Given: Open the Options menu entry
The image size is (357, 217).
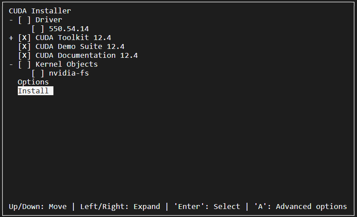Looking at the screenshot, I should 33,82.
